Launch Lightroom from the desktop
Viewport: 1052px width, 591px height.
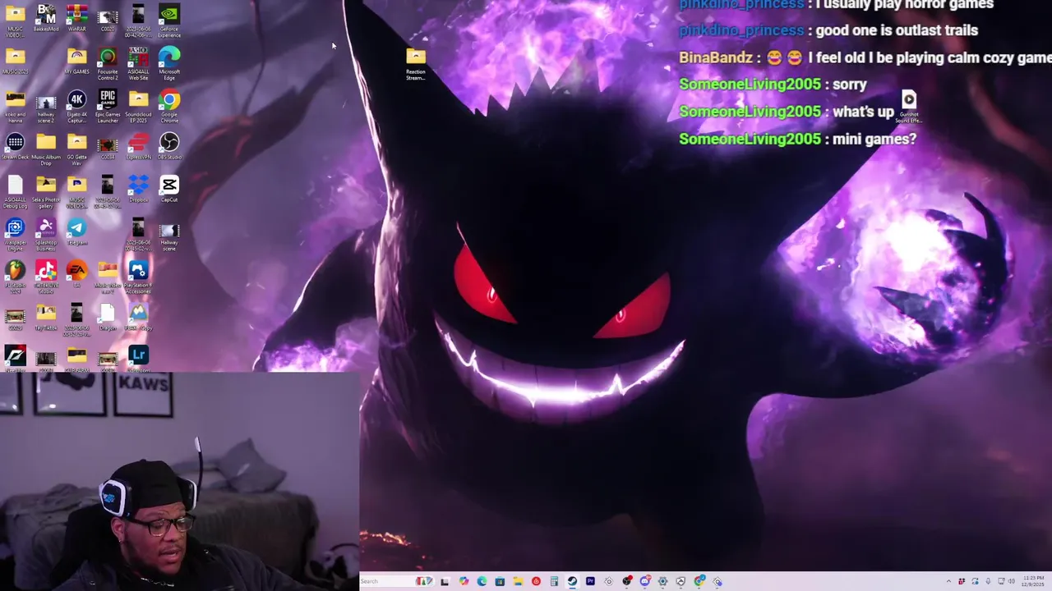point(138,358)
